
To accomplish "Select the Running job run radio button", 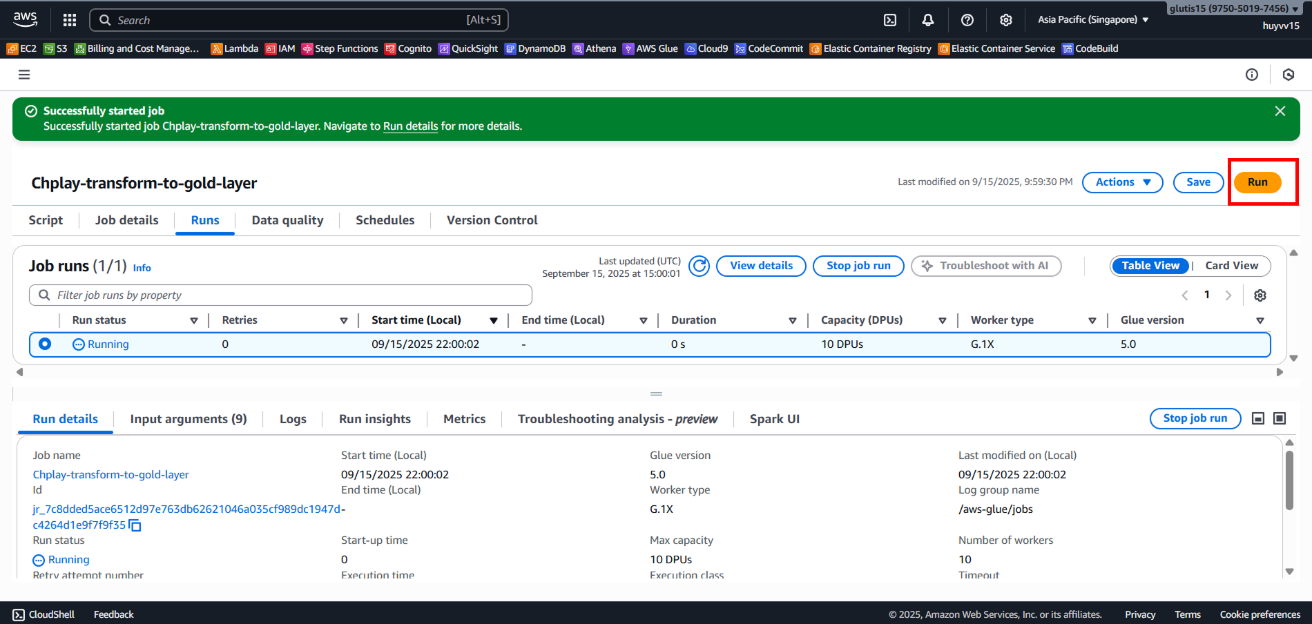I will [x=45, y=344].
